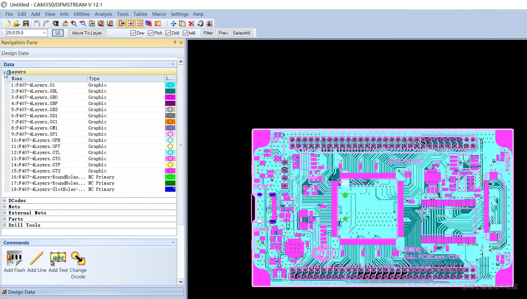Click color swatch for 18:F407-4Layers-SlotHoles layer

170,189
